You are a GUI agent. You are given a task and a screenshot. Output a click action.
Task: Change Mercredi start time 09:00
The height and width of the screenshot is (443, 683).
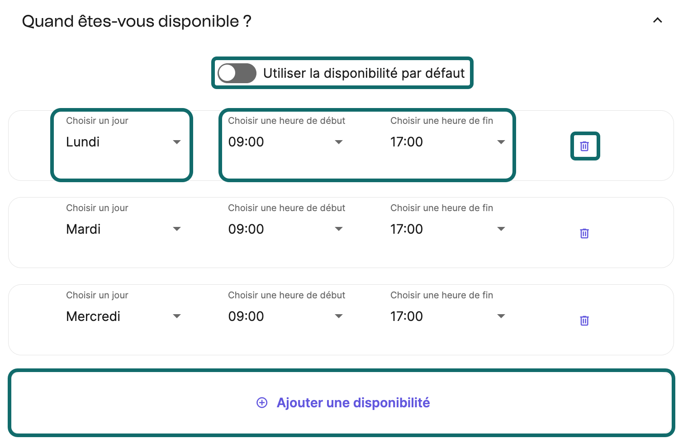click(x=285, y=316)
